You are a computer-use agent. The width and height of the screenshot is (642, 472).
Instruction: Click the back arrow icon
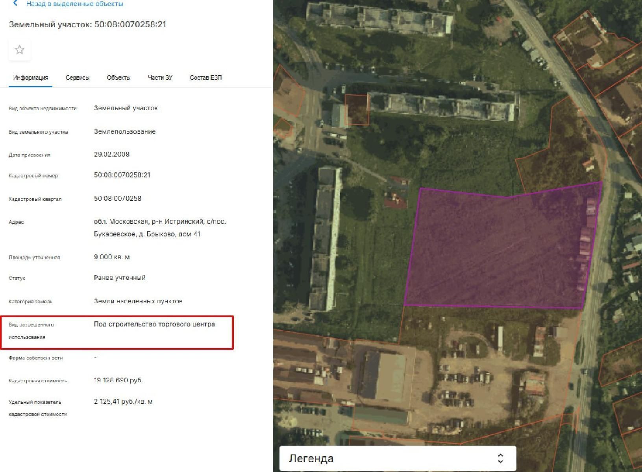[x=15, y=4]
